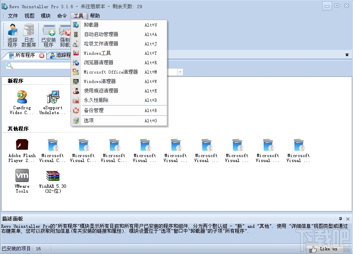The image size is (353, 254).
Task: Click the magnifying glass search icon
Action: tap(9, 65)
